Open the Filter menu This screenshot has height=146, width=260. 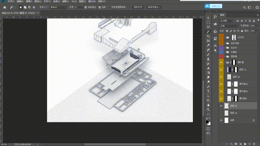[x=65, y=1]
